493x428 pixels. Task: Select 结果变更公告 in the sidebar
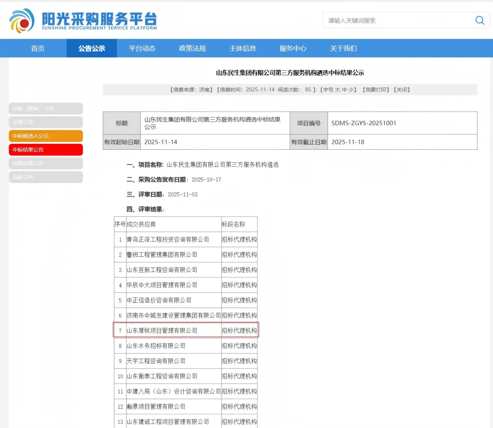point(46,163)
